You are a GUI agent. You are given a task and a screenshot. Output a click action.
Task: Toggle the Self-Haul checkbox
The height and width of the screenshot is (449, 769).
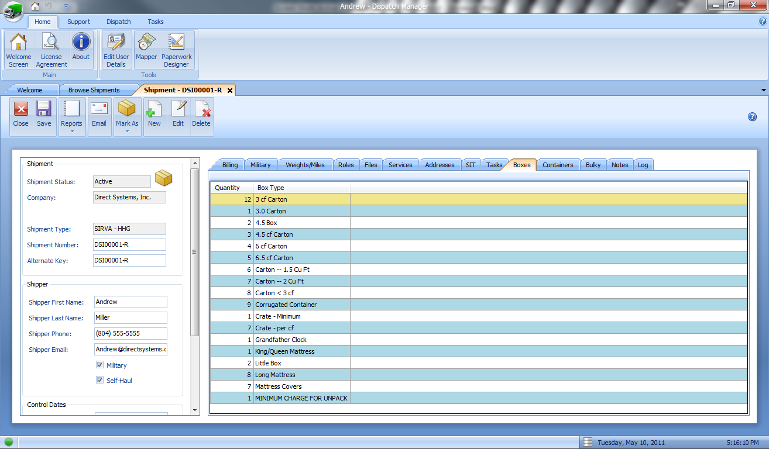pyautogui.click(x=100, y=380)
